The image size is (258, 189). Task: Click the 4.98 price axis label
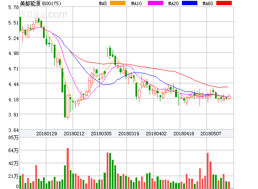(13, 53)
